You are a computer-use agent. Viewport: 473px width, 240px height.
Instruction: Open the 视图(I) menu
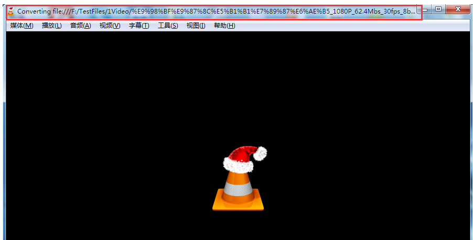pyautogui.click(x=196, y=26)
